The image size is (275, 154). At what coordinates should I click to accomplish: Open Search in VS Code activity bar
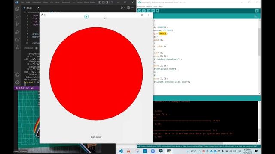(x=17, y=16)
